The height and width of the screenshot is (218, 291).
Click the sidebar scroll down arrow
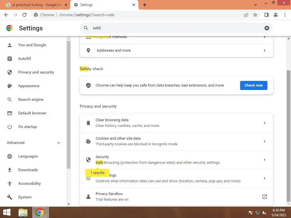69,204
